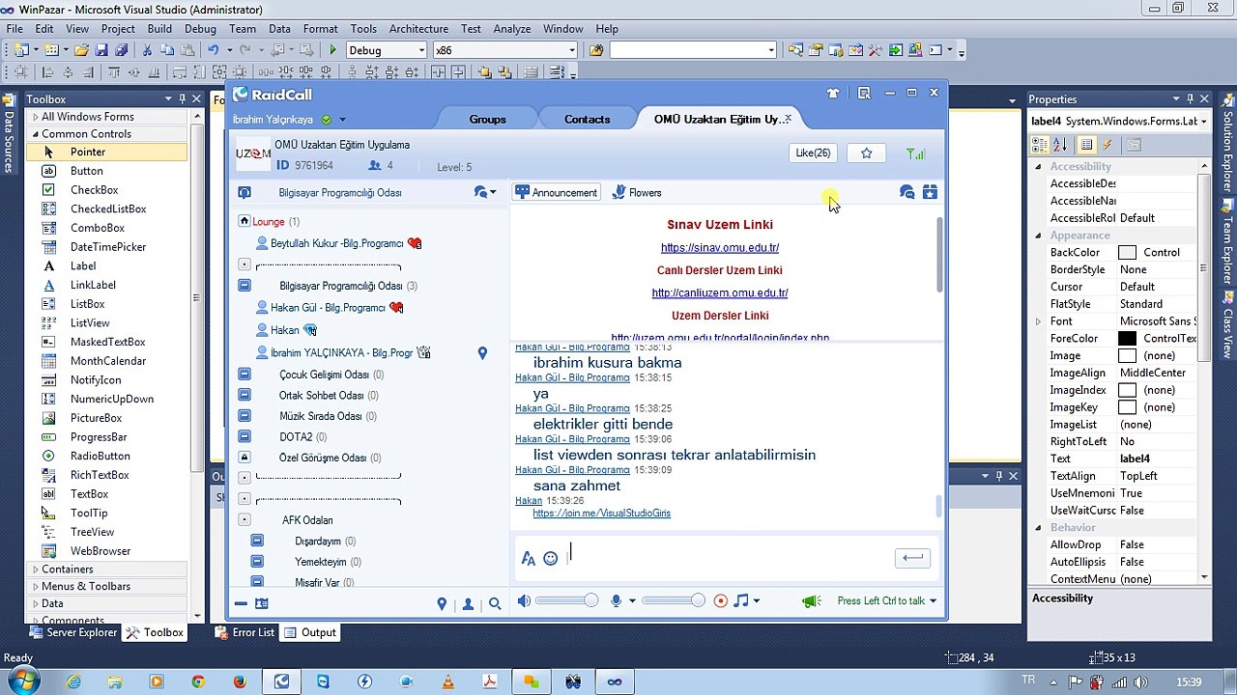
Task: Expand the Çocuk Gelişimi Odası channel
Action: click(x=245, y=374)
